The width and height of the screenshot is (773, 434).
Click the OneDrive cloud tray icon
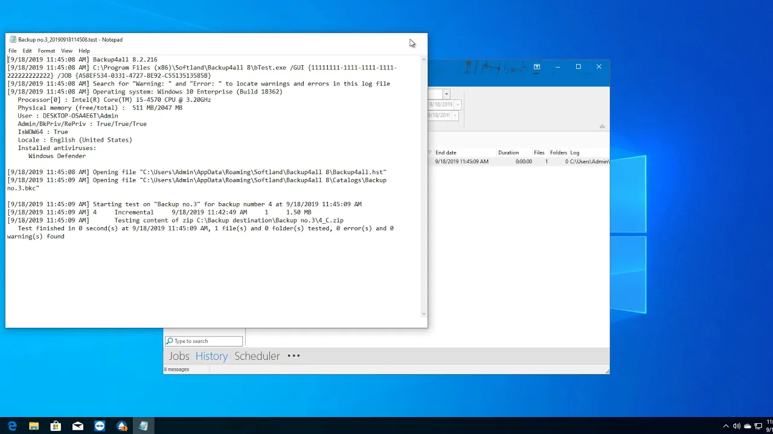(748, 426)
